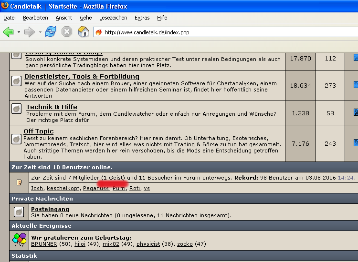Open the Forward button history dropdown arrow
This screenshot has width=358, height=262.
40,32
